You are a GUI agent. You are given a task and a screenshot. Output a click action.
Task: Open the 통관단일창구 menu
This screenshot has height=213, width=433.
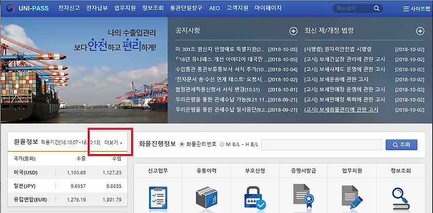point(186,8)
